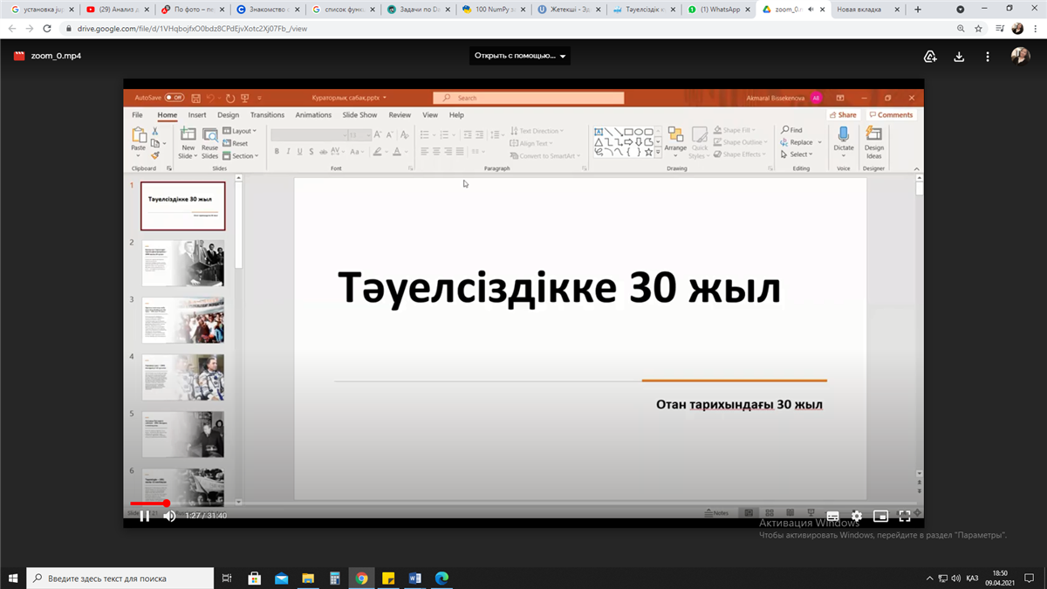Viewport: 1047px width, 589px height.
Task: Click the PowerPoint Search box
Action: pyautogui.click(x=529, y=98)
